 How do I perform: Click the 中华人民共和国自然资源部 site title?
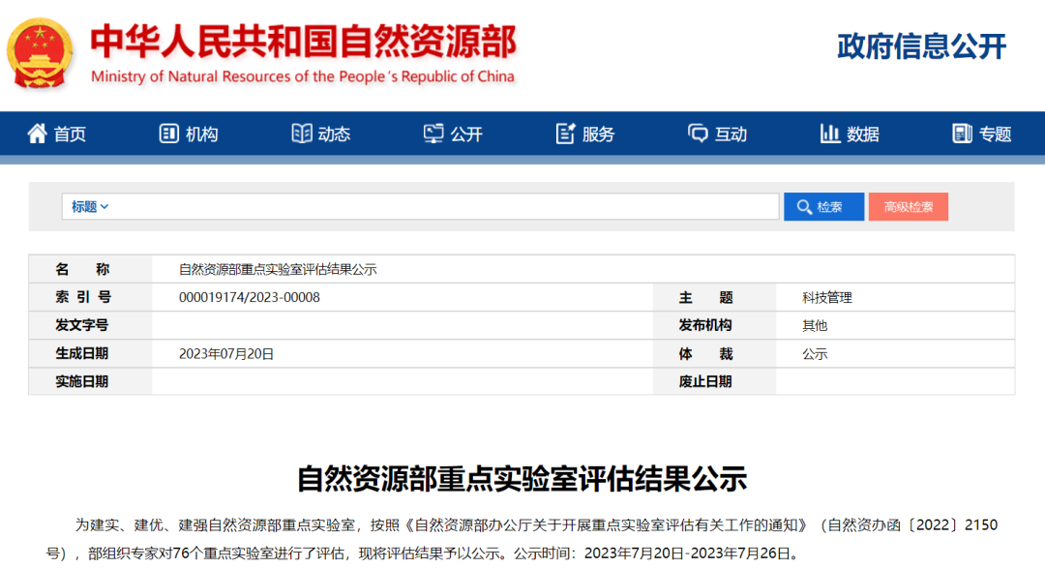point(303,42)
